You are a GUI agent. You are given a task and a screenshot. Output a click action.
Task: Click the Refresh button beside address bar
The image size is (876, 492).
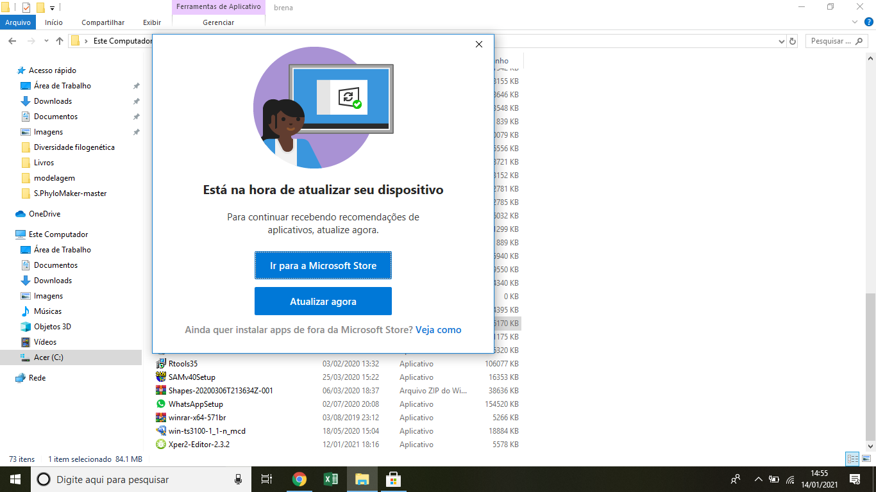coord(793,41)
